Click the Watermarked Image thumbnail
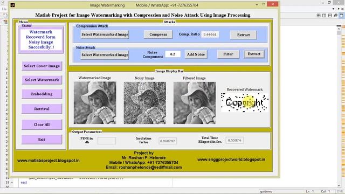This screenshot has width=345, height=194. [x=95, y=103]
